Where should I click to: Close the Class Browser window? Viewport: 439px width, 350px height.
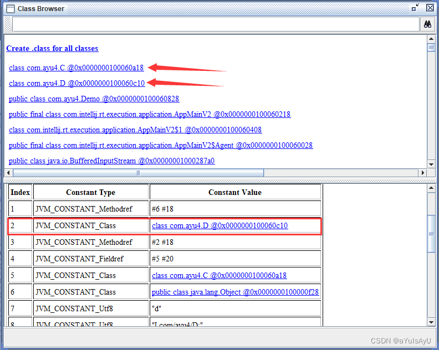[x=430, y=8]
